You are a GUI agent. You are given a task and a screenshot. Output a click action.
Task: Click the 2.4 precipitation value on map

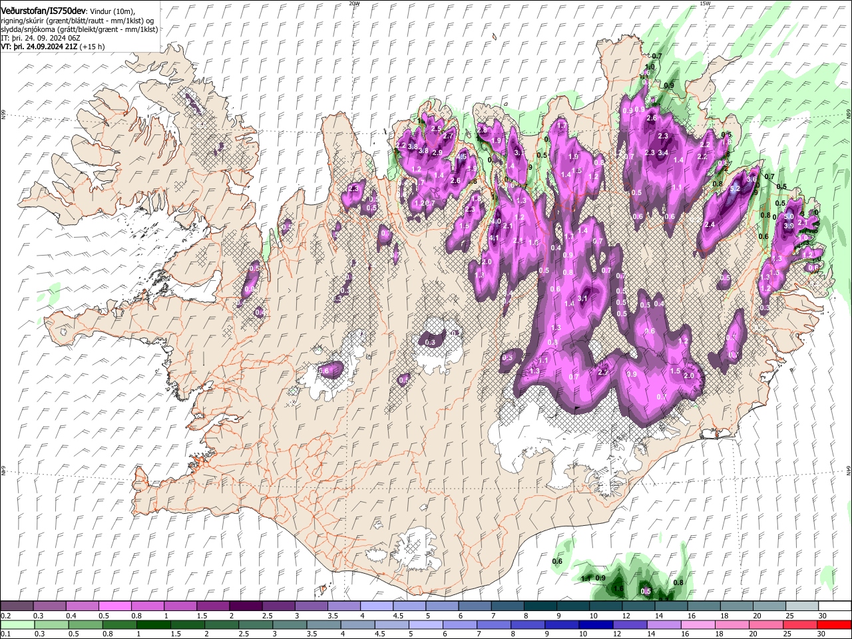pyautogui.click(x=710, y=225)
